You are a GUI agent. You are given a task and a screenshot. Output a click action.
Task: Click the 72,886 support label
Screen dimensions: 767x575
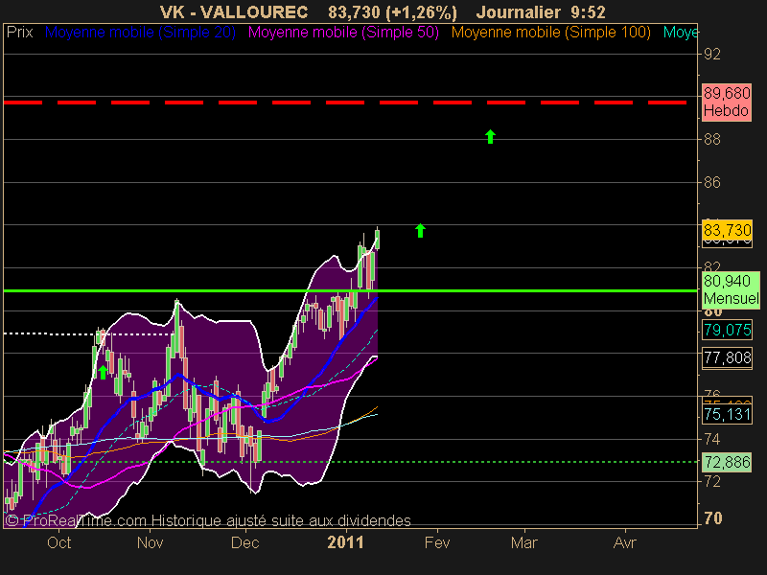click(x=727, y=462)
